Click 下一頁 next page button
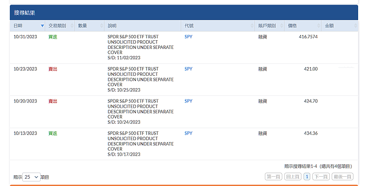The width and height of the screenshot is (371, 186). click(321, 177)
